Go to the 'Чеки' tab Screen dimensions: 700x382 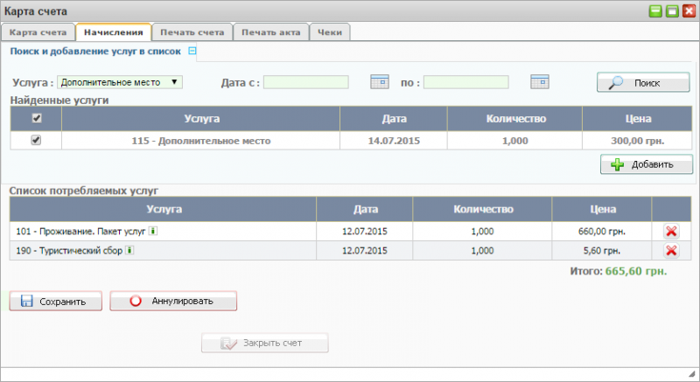tap(330, 32)
